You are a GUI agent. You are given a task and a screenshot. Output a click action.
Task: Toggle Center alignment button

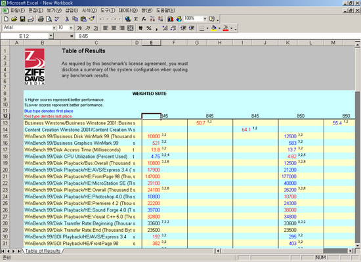(114, 28)
